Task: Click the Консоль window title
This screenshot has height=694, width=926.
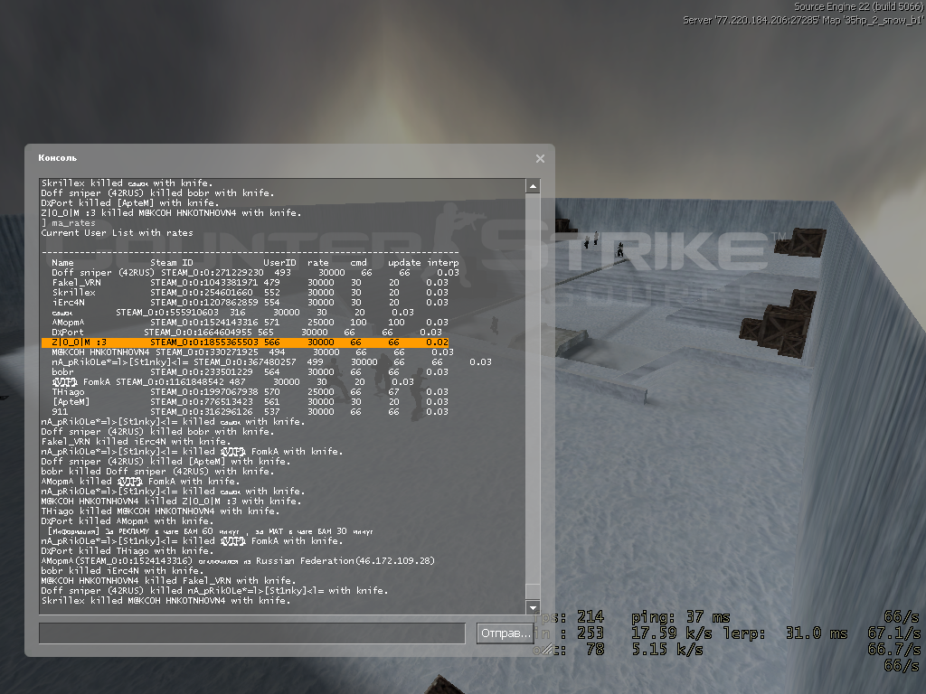Action: [x=57, y=157]
